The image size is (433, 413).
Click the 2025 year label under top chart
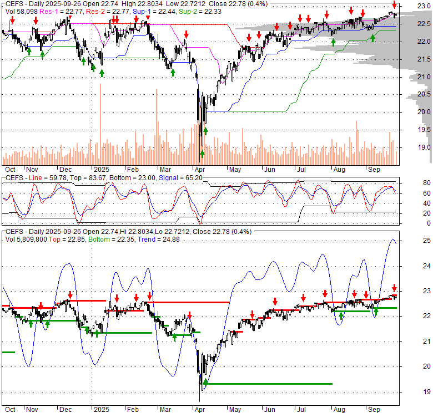[102, 170]
